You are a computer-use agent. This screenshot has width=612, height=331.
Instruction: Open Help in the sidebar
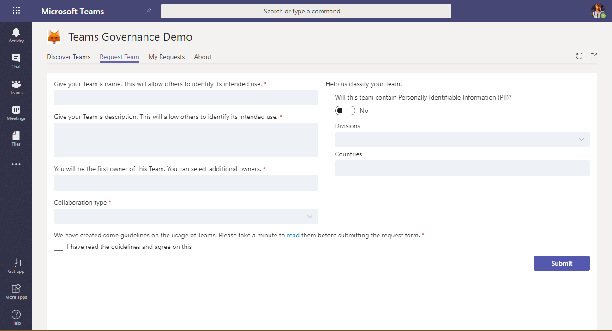coord(16,318)
